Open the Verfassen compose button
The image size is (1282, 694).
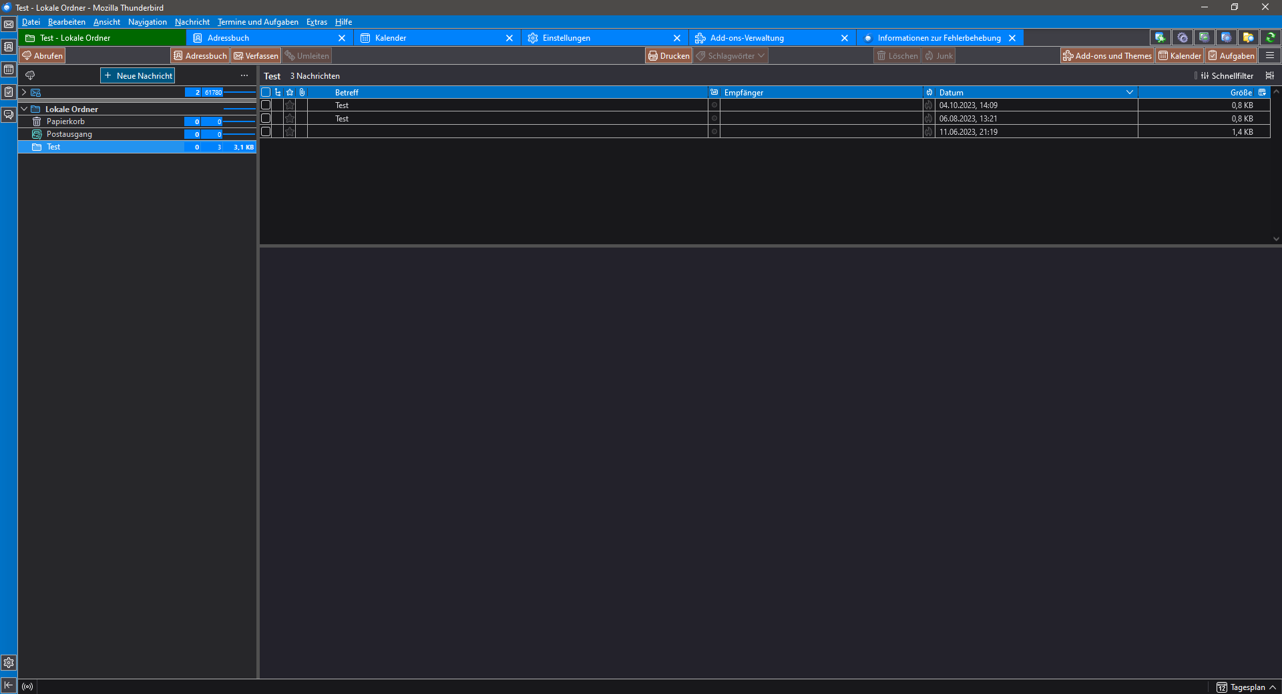point(256,56)
